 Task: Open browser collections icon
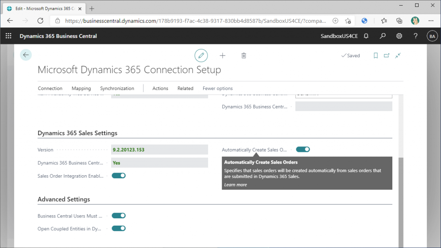(x=399, y=21)
